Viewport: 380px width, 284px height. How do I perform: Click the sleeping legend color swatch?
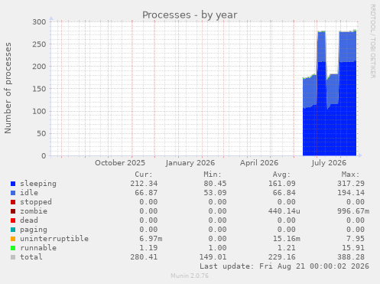click(x=13, y=184)
